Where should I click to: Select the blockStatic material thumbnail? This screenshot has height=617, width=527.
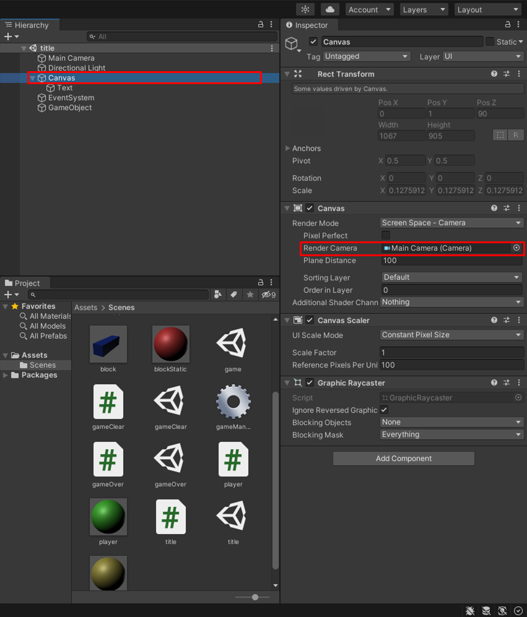(x=170, y=345)
